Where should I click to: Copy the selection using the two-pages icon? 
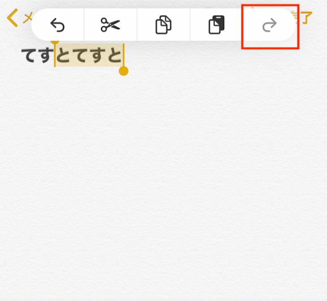(x=163, y=25)
